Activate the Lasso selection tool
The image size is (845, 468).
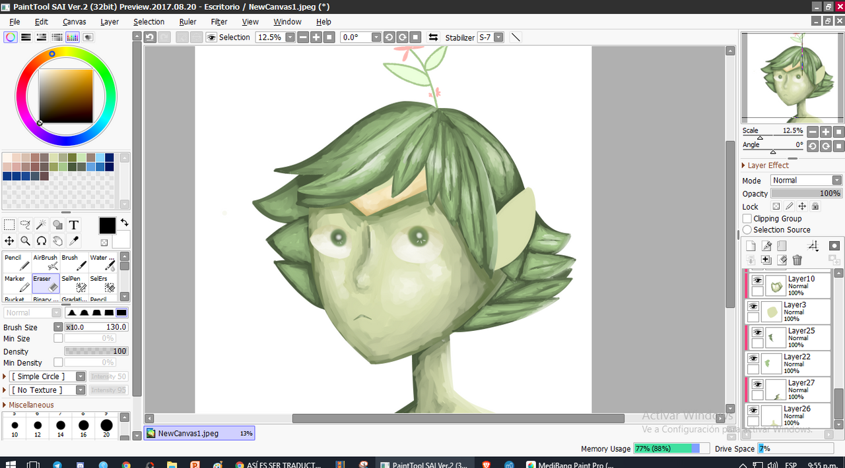point(25,225)
